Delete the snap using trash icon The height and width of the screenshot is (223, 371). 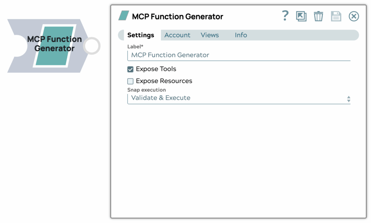(x=318, y=16)
